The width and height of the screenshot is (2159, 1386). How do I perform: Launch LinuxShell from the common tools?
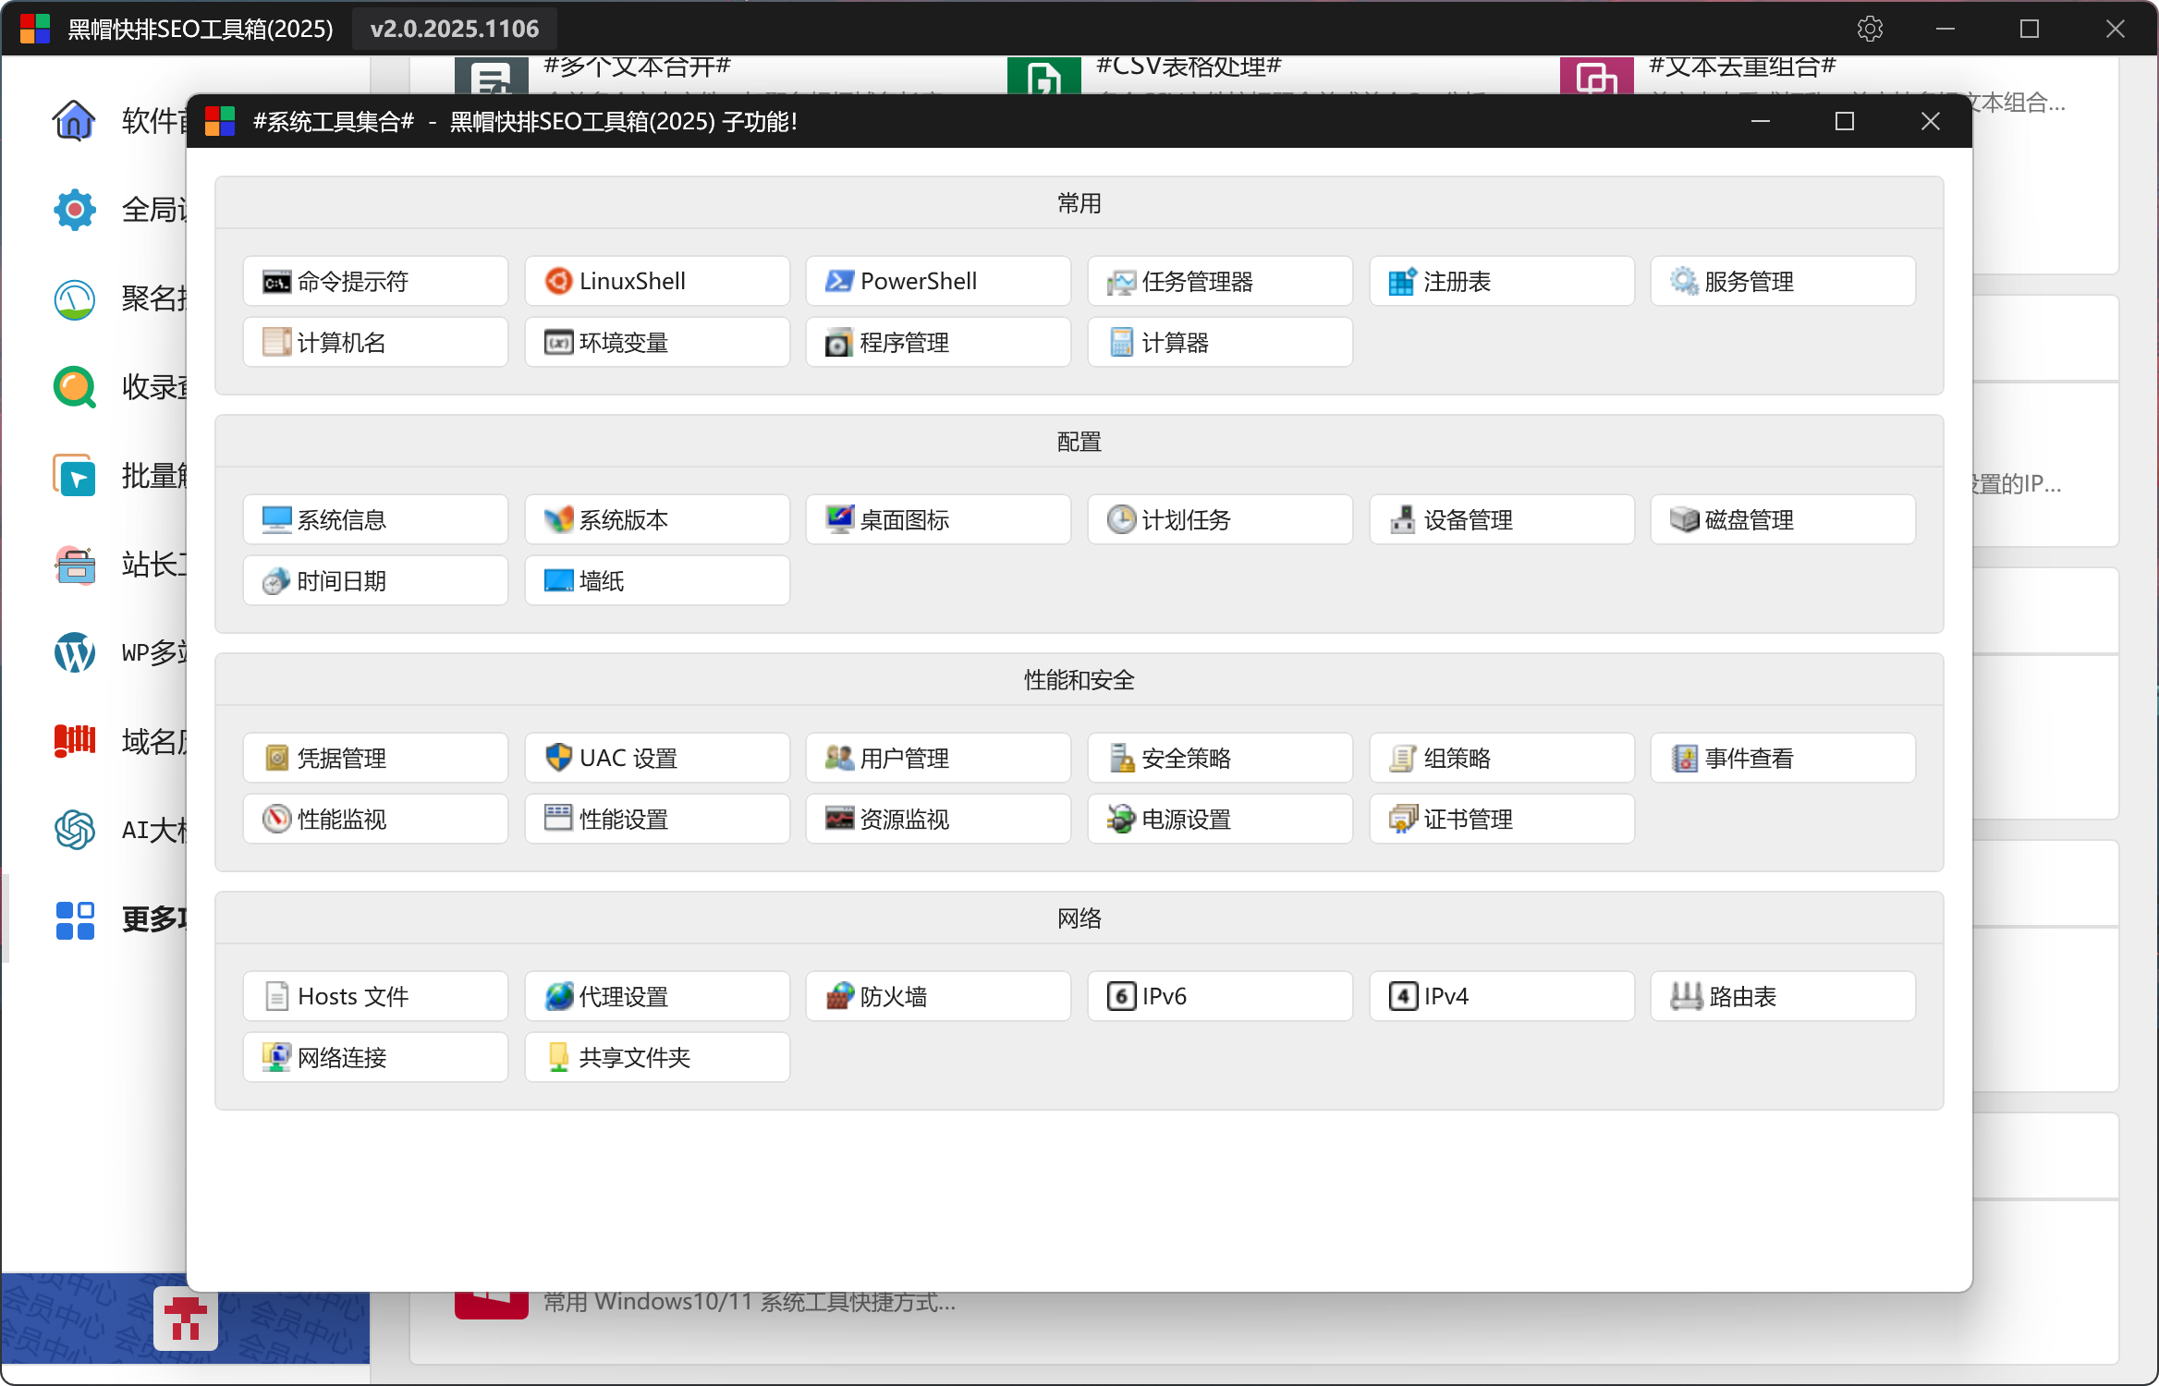(x=656, y=281)
